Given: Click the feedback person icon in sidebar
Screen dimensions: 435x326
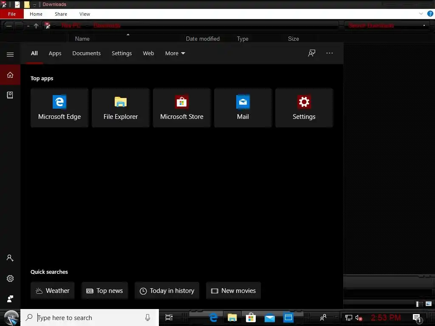Looking at the screenshot, I should point(10,298).
